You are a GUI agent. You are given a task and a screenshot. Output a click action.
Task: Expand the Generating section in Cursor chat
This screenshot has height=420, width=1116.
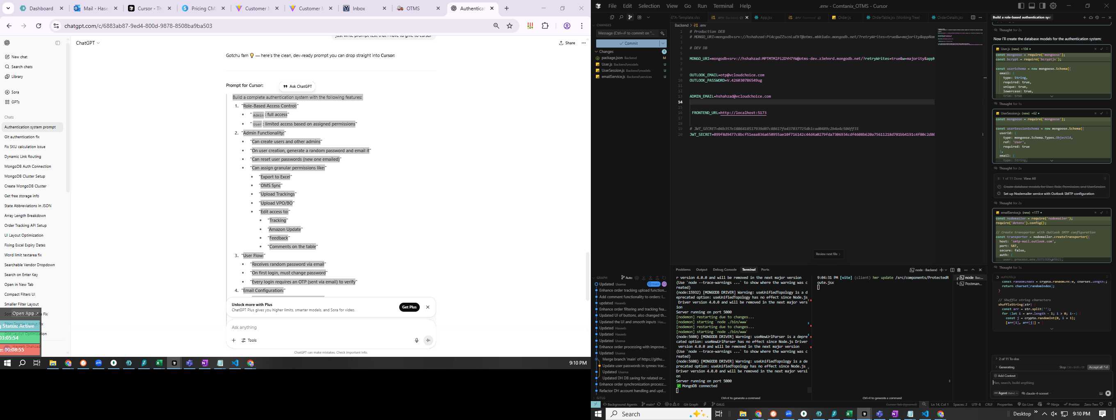pyautogui.click(x=1004, y=367)
